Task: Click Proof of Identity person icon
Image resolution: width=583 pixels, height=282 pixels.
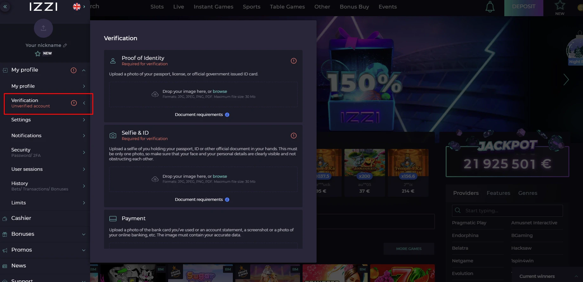Action: [113, 61]
